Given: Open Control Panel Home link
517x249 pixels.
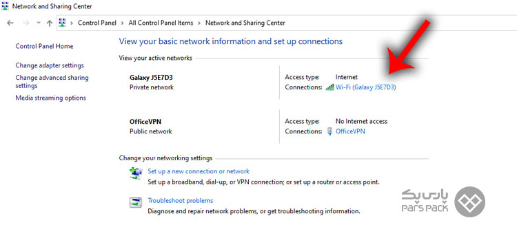Looking at the screenshot, I should pyautogui.click(x=44, y=46).
